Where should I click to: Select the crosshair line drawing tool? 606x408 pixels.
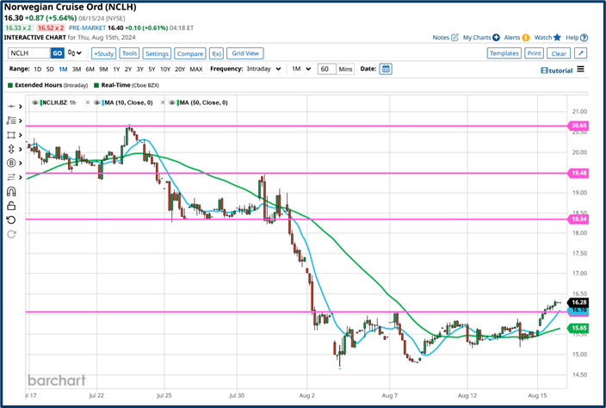point(11,106)
